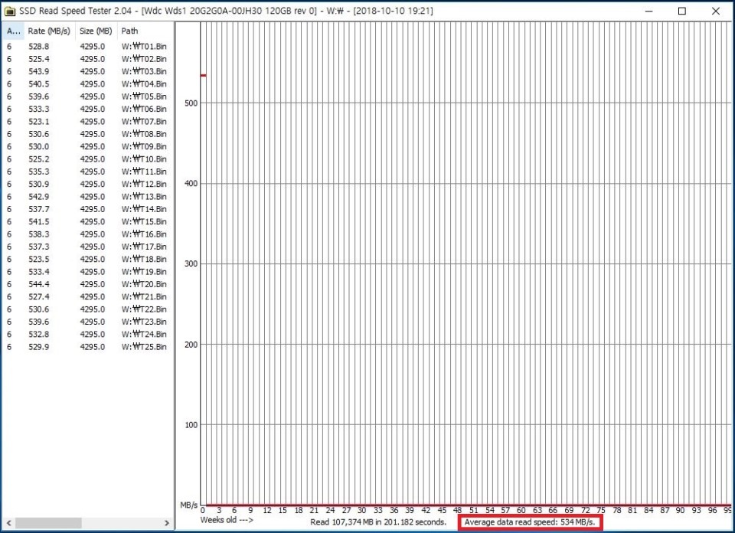735x533 pixels.
Task: Select the row for W:₩T07.Bin
Action: pyautogui.click(x=87, y=122)
